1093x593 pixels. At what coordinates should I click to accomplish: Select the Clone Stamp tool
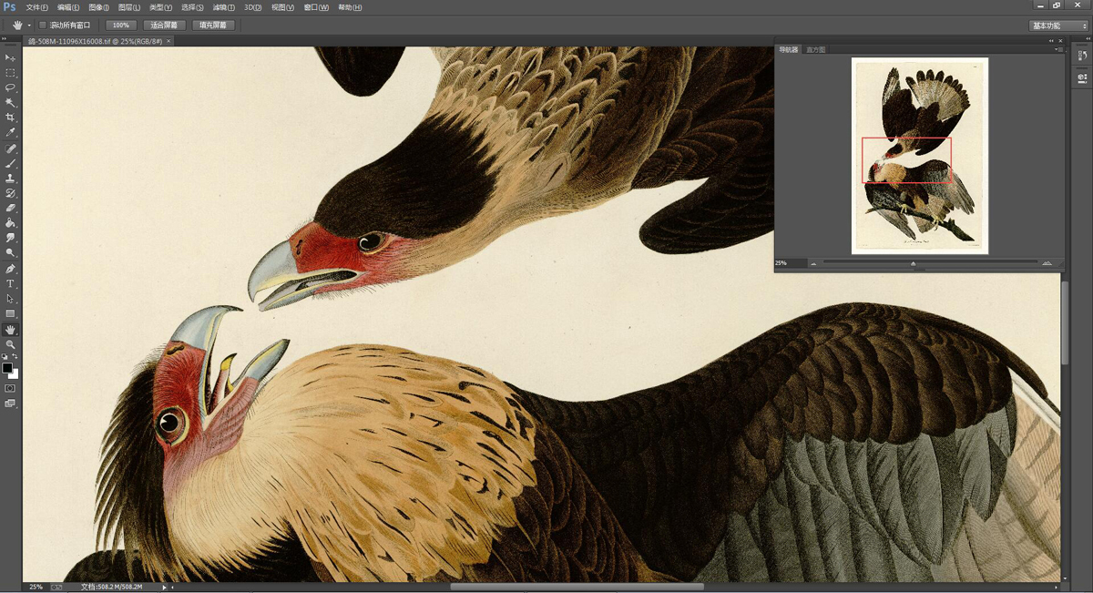click(11, 179)
